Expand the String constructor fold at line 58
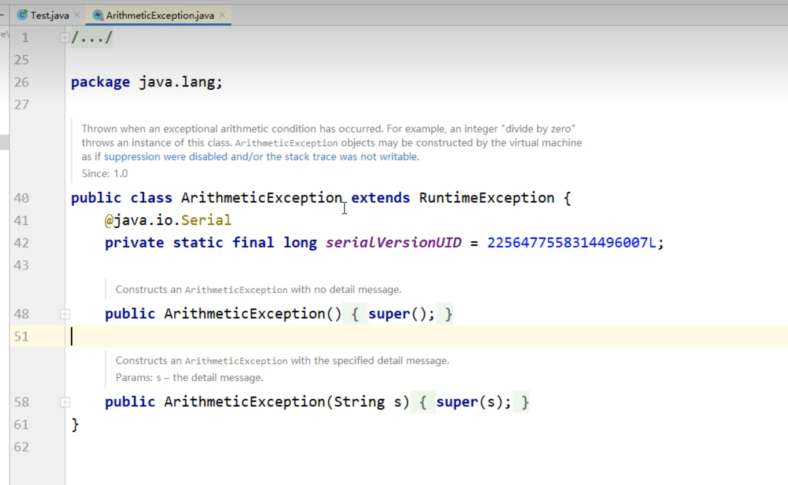Screen dimensions: 788x485 point(65,402)
